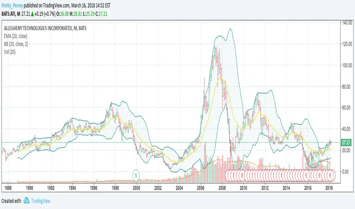
Task: Click the 1990 label on time axis
Action: (x=29, y=188)
